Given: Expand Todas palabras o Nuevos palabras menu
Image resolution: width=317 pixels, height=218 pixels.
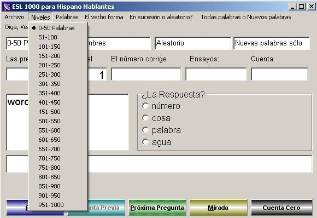Looking at the screenshot, I should click(x=246, y=17).
